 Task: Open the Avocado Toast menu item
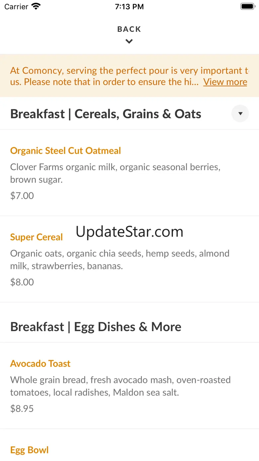(40, 363)
